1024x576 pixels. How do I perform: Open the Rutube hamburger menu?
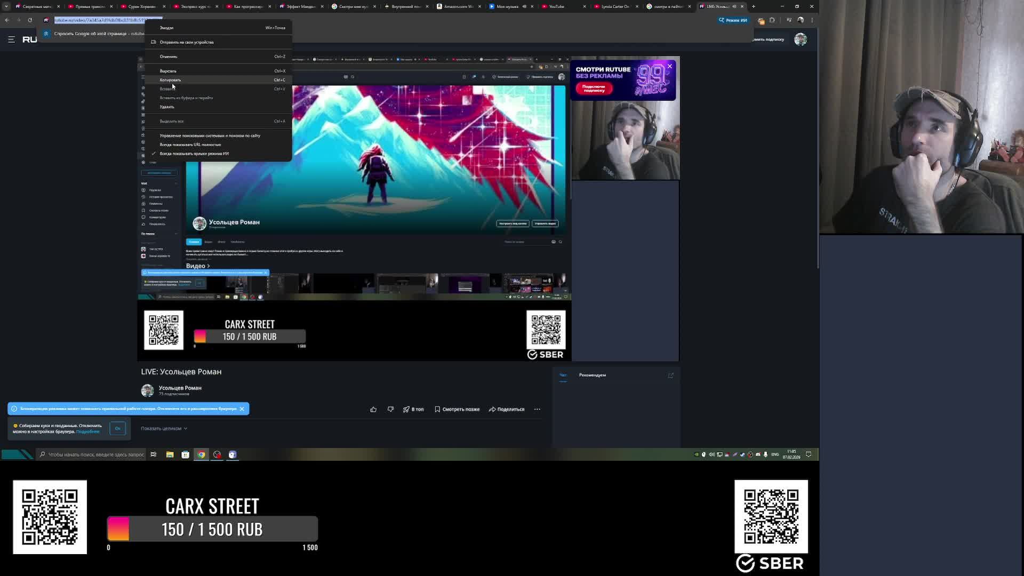11,39
